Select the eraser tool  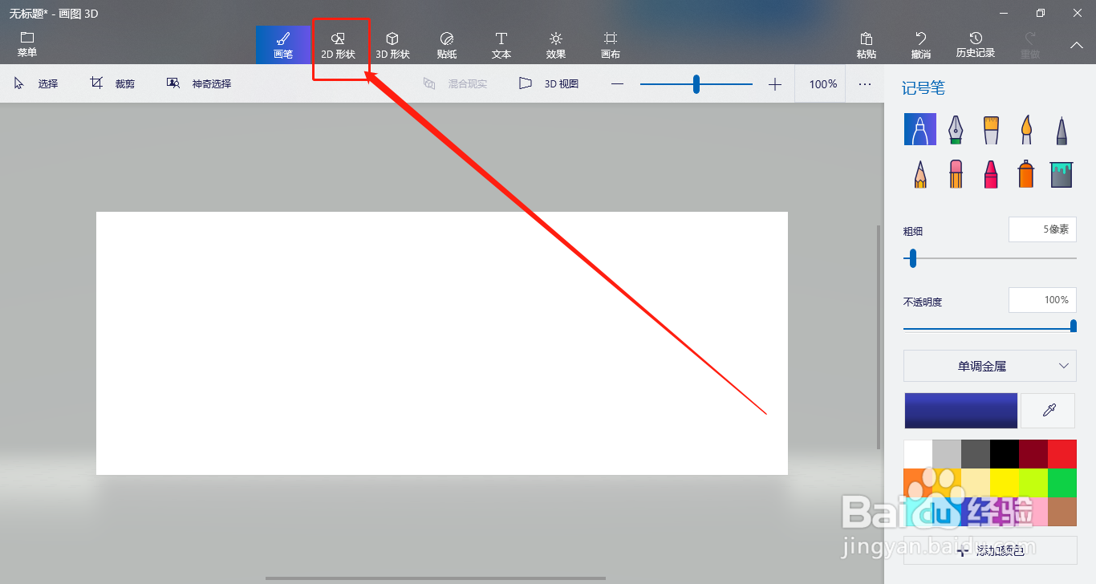tap(956, 173)
